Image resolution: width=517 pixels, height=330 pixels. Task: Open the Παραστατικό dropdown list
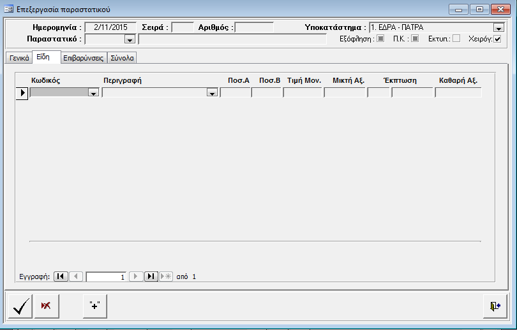tap(130, 39)
